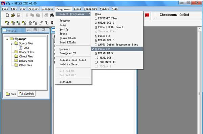The height and width of the screenshot is (134, 203).
Task: Open the Edit menu
Action: coord(14,9)
